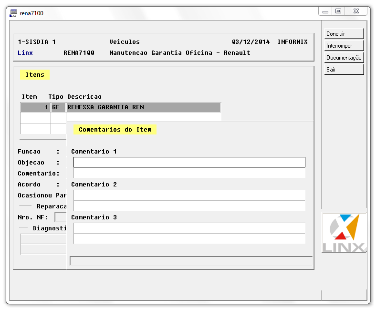Click second line of Comentario 1 field

[x=189, y=173]
